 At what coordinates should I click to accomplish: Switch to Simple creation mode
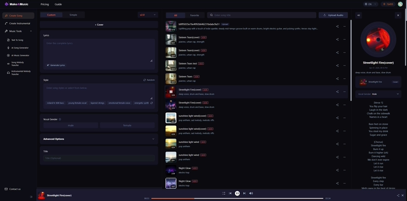click(73, 15)
